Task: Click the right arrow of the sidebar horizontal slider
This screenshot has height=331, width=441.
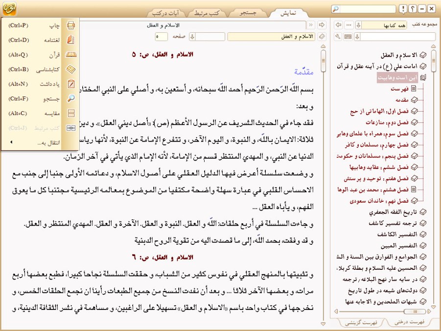Action: 429,311
